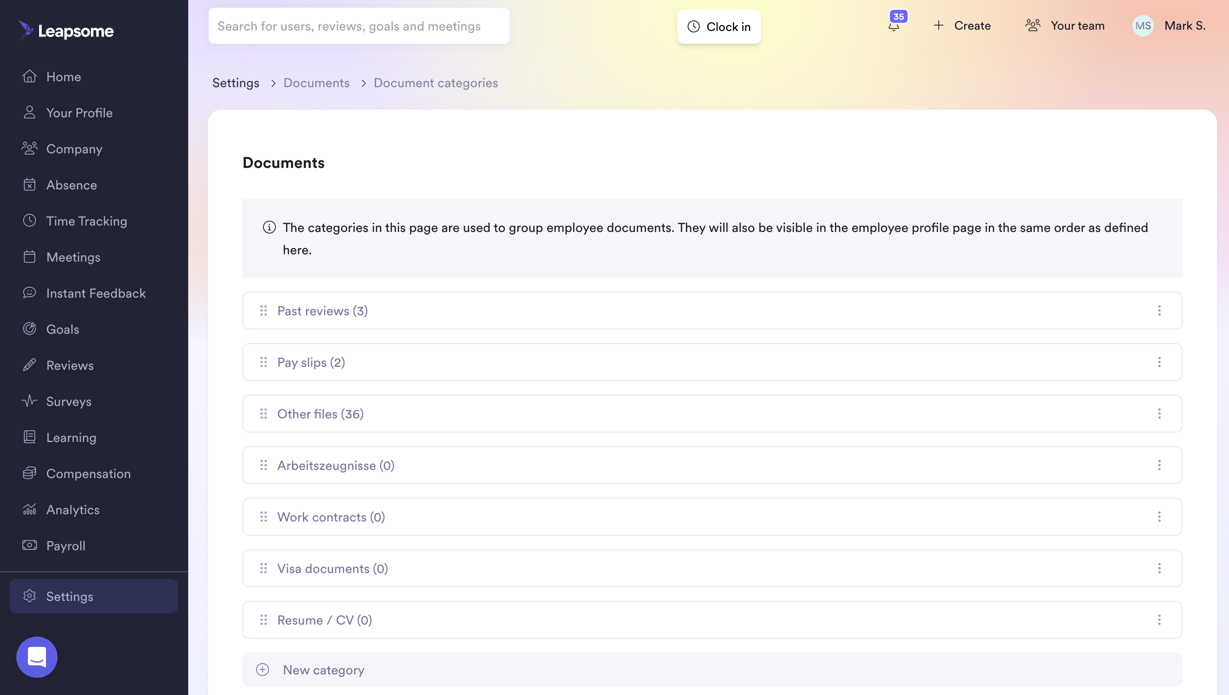Grab the Other files drag handle
The width and height of the screenshot is (1229, 695).
[263, 414]
